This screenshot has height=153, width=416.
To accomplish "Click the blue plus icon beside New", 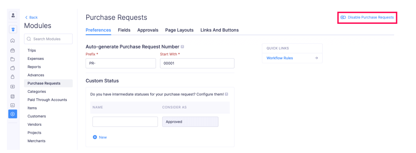I will coord(95,137).
